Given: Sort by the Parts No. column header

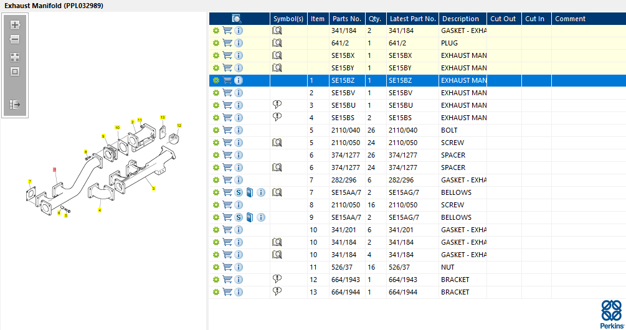Looking at the screenshot, I should 346,19.
